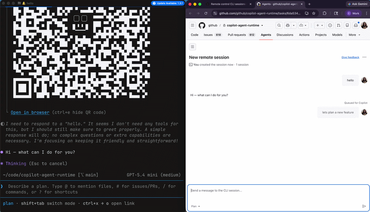
Task: Click the 'plan' mode indicator in terminal footer
Action: coord(8,203)
